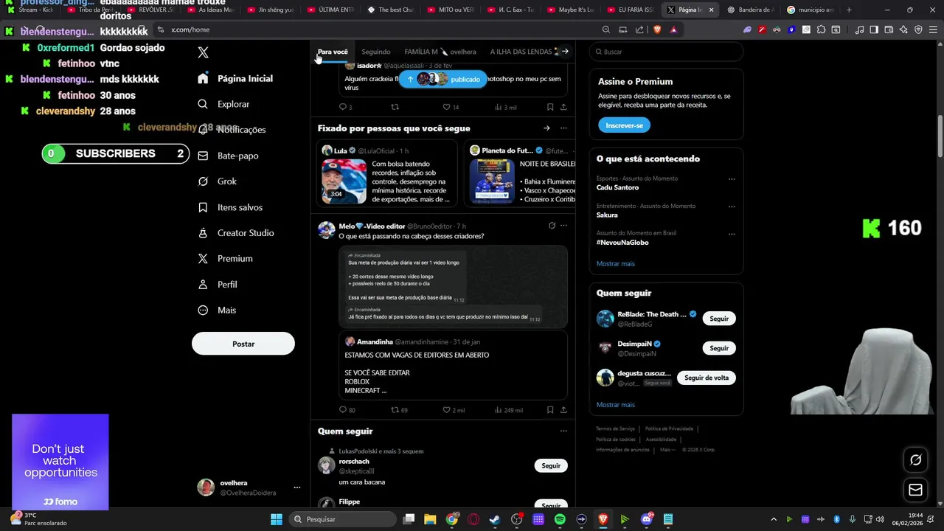Open Página Inicial in X sidebar
Viewport: 944px width, 531px height.
[235, 78]
